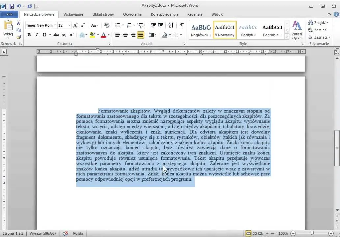Toggle Italic formatting
The image size is (340, 237).
click(37, 35)
